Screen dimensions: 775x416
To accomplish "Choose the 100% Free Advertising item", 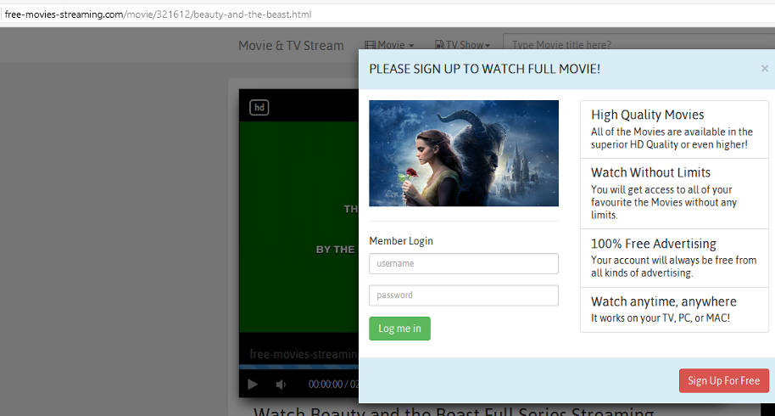I will [673, 257].
